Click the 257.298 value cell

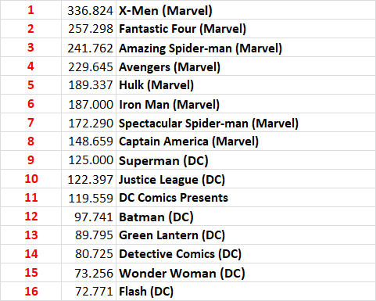(89, 29)
